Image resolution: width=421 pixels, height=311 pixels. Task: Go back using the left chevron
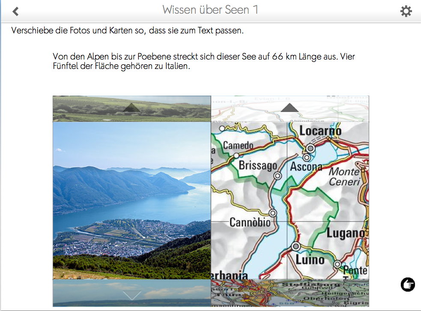click(15, 11)
